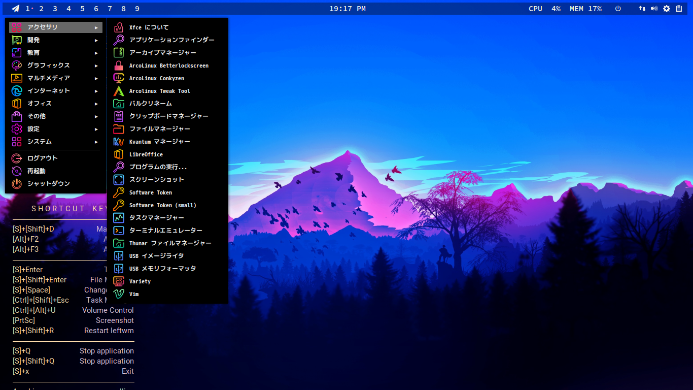The width and height of the screenshot is (693, 390).
Task: Click the CPU 4% indicator
Action: click(x=544, y=9)
